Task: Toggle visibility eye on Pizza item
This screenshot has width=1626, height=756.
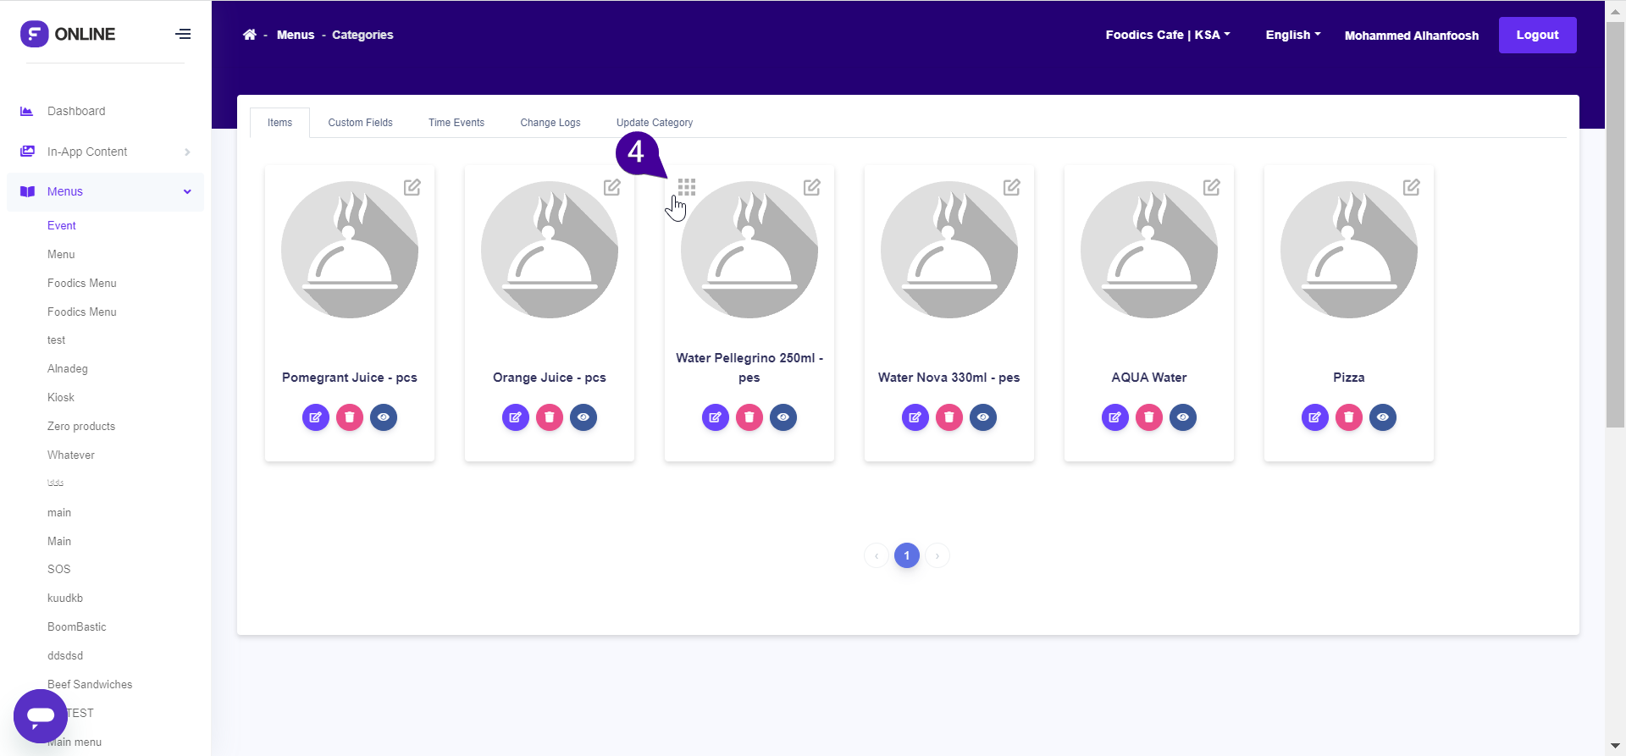Action: point(1383,417)
